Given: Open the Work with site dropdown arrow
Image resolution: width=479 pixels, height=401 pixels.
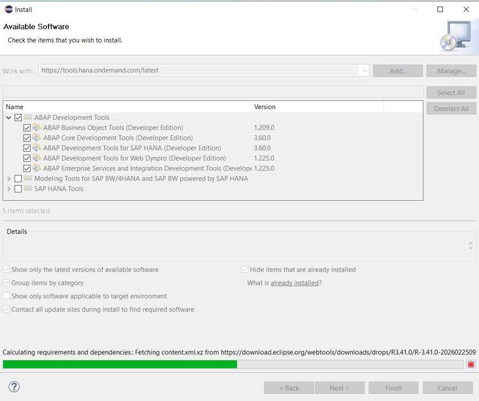Looking at the screenshot, I should tap(364, 71).
